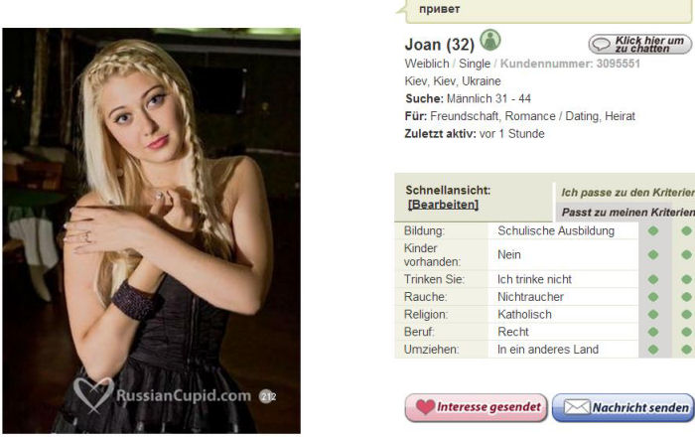
Task: Open the Bearbeiten link under Schnellansicht
Action: pos(443,205)
